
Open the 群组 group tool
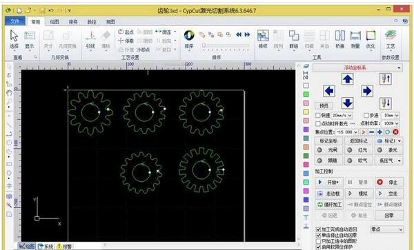[x=294, y=39]
